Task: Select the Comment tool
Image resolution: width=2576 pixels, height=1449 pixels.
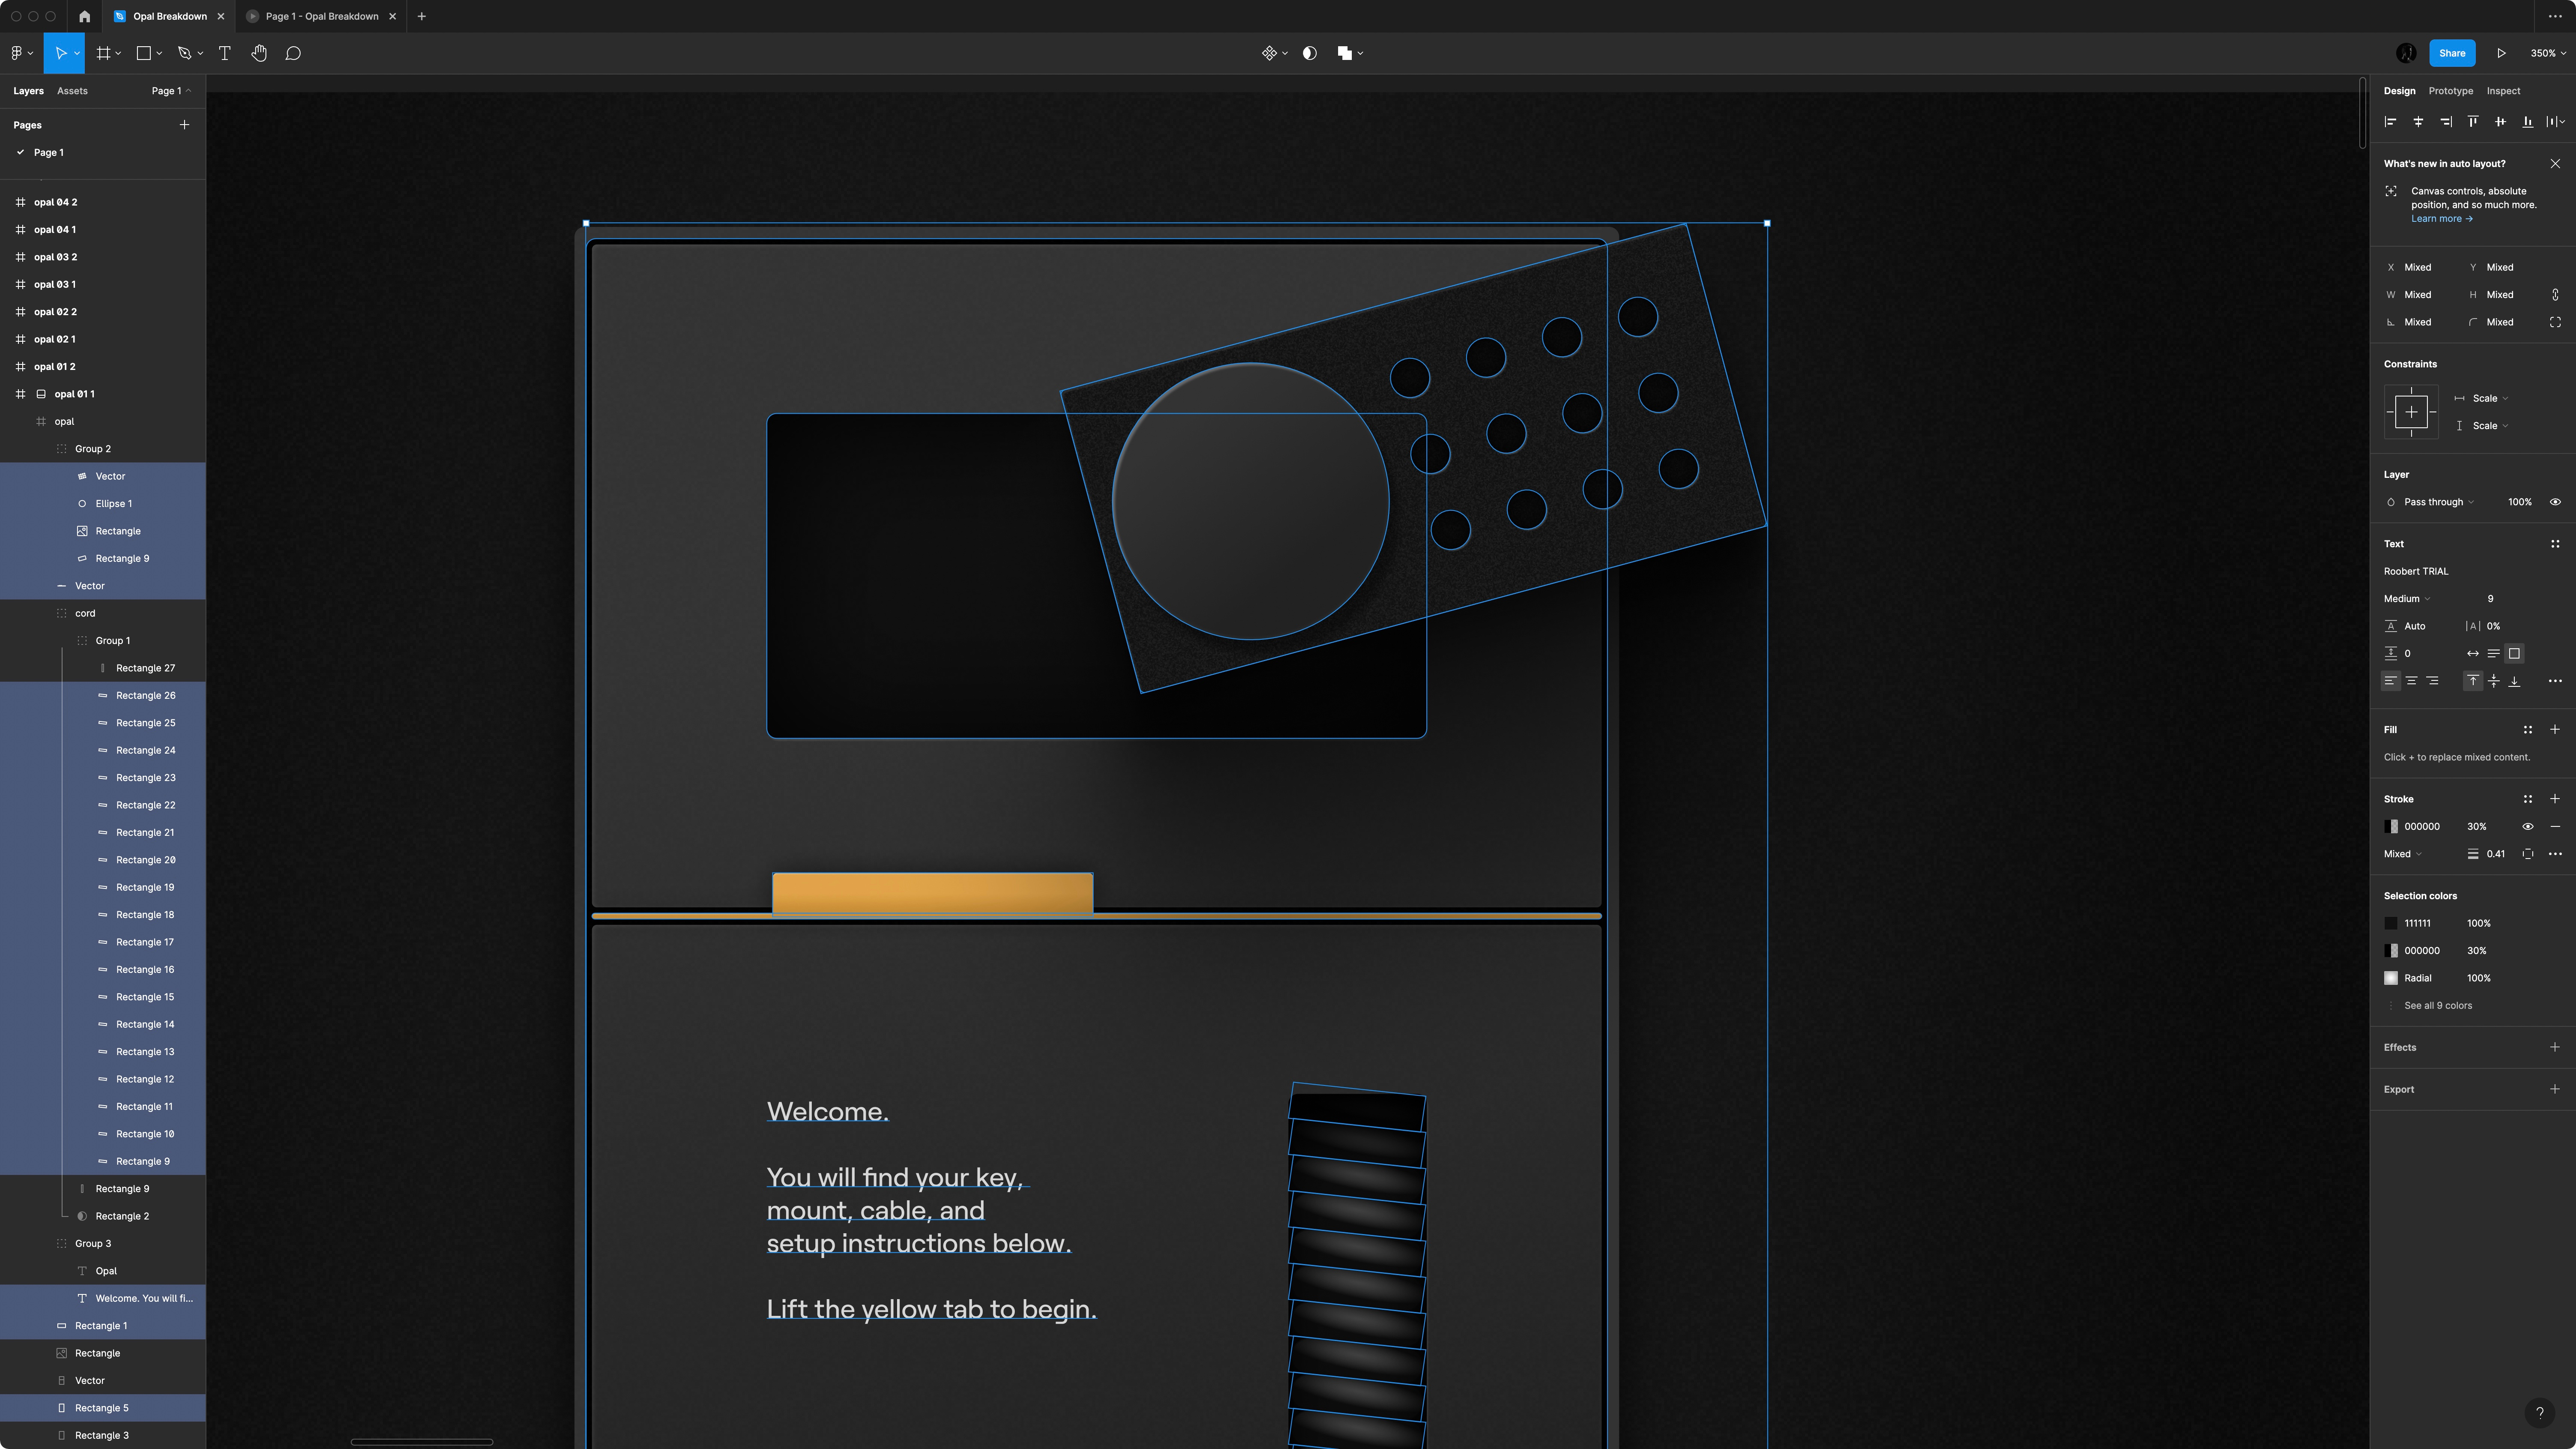Action: [x=293, y=53]
